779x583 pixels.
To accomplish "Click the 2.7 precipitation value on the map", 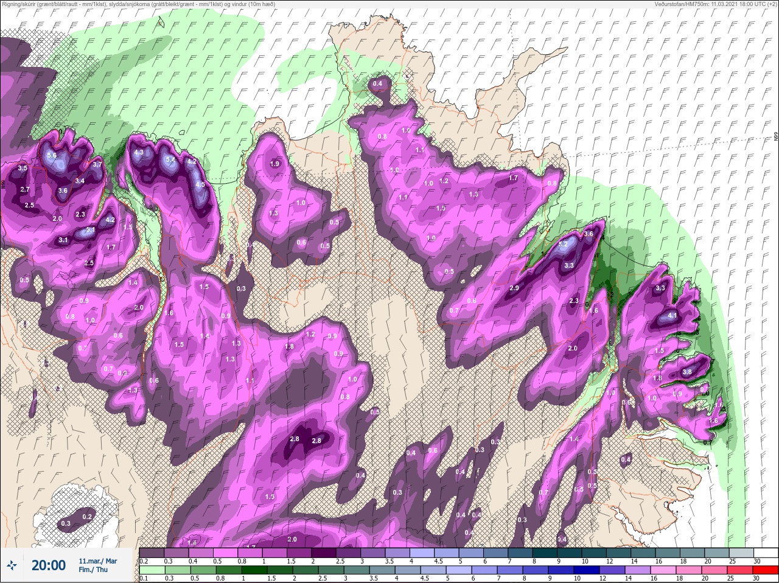I will (25, 190).
